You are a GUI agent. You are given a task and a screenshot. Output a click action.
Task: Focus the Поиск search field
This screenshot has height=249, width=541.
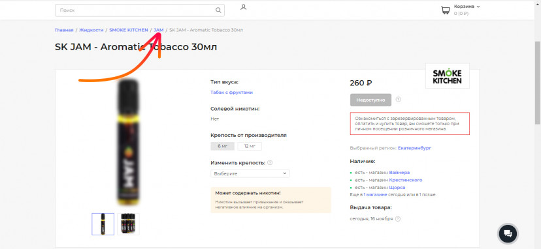(x=140, y=10)
